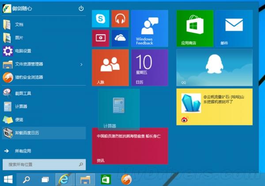The width and height of the screenshot is (265, 186).
Task: Open taskbar Search magnifier
Action: coord(26,179)
